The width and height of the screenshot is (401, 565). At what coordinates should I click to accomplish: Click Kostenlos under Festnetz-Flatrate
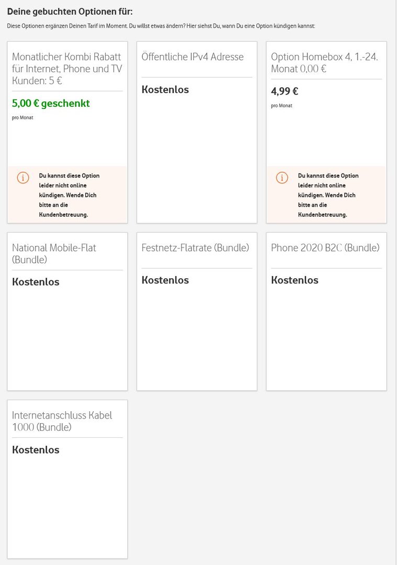tap(165, 280)
